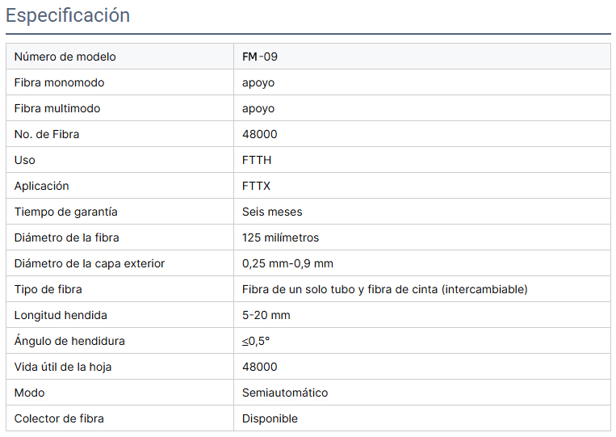This screenshot has height=437, width=616.
Task: Click the Seis meses warranty value
Action: click(x=272, y=212)
